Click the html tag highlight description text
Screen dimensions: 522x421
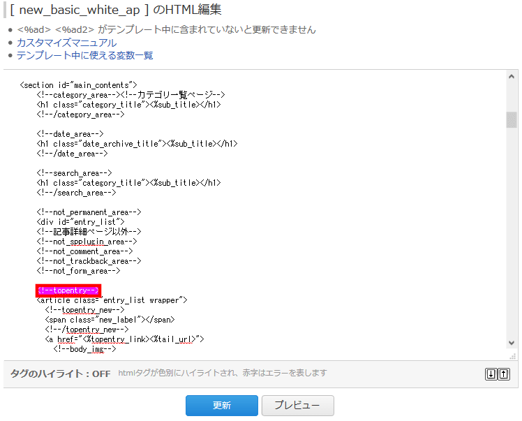coord(223,373)
